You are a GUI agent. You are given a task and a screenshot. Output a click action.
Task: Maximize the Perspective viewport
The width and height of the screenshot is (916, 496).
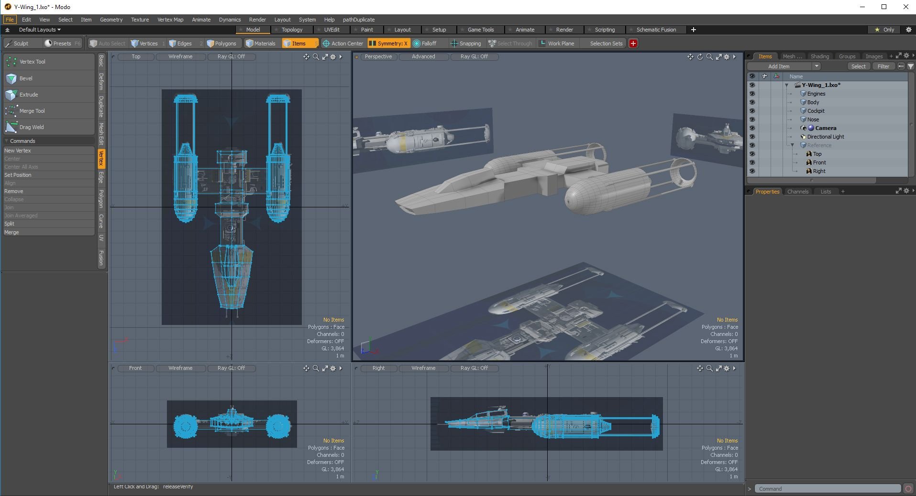[718, 57]
